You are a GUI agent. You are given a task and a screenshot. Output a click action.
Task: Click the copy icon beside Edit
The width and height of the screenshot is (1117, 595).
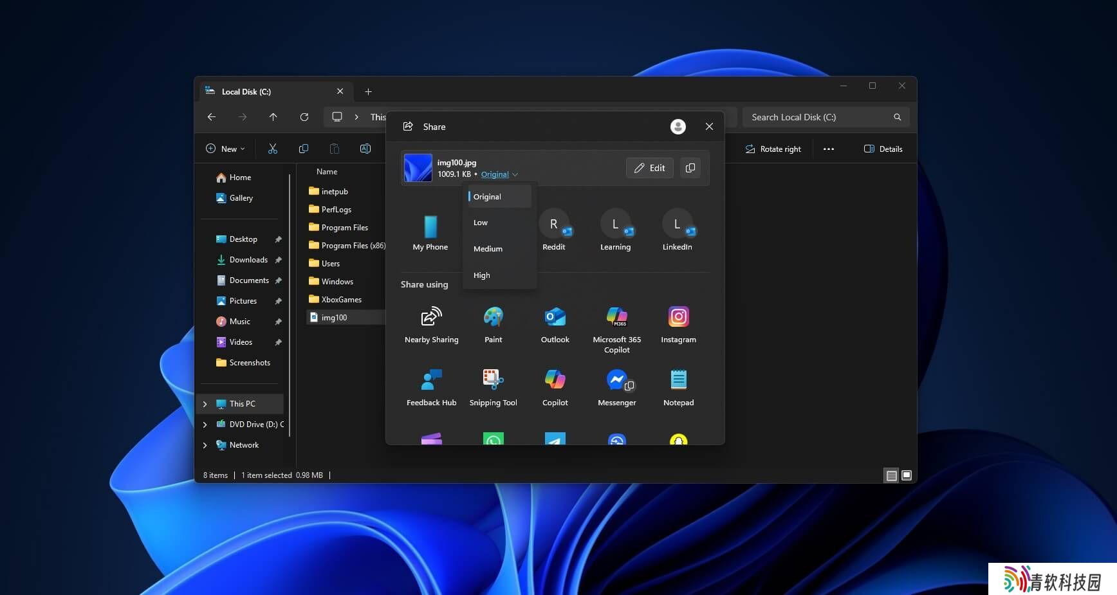pos(690,168)
